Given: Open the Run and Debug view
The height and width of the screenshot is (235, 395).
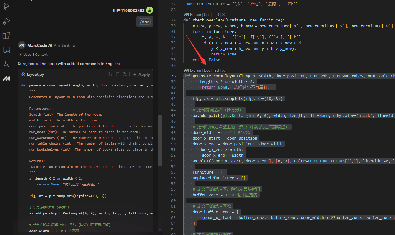Looking at the screenshot, I should pyautogui.click(x=6, y=21).
